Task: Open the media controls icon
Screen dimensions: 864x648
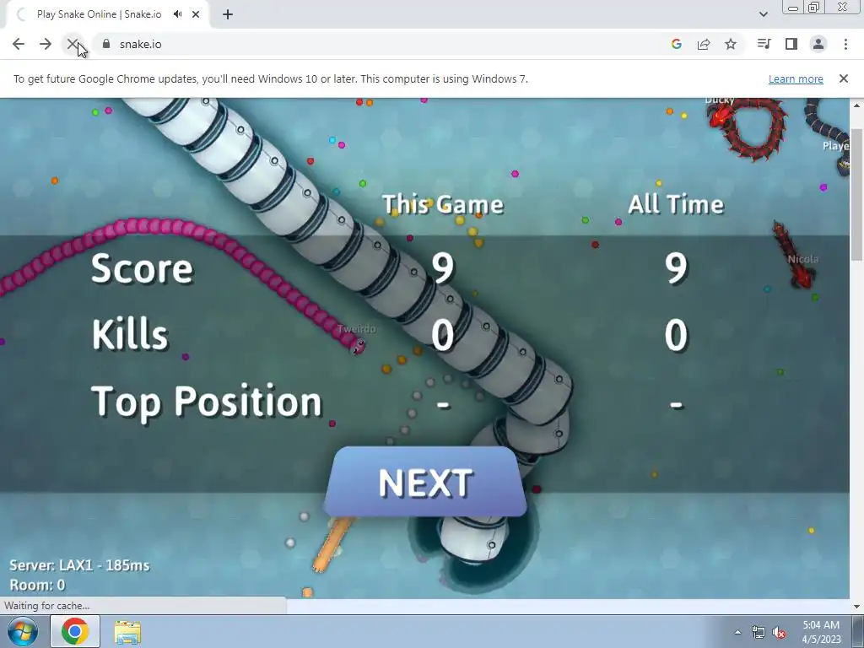Action: pyautogui.click(x=764, y=44)
